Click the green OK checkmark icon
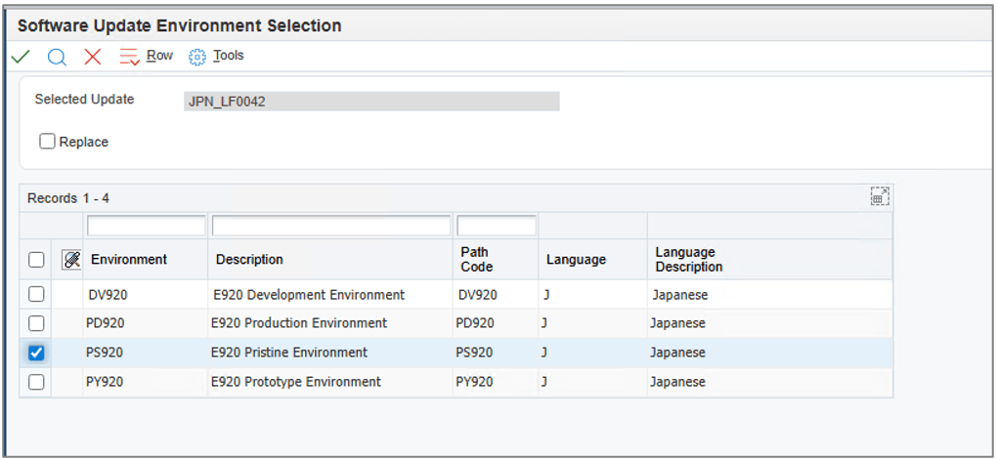 [x=20, y=57]
